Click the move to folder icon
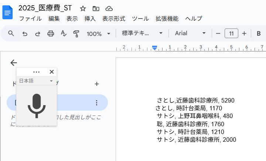This screenshot has width=266, height=161. pyautogui.click(x=96, y=9)
